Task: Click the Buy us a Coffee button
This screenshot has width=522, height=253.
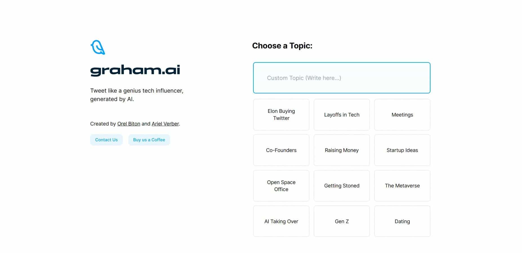Action: [149, 140]
